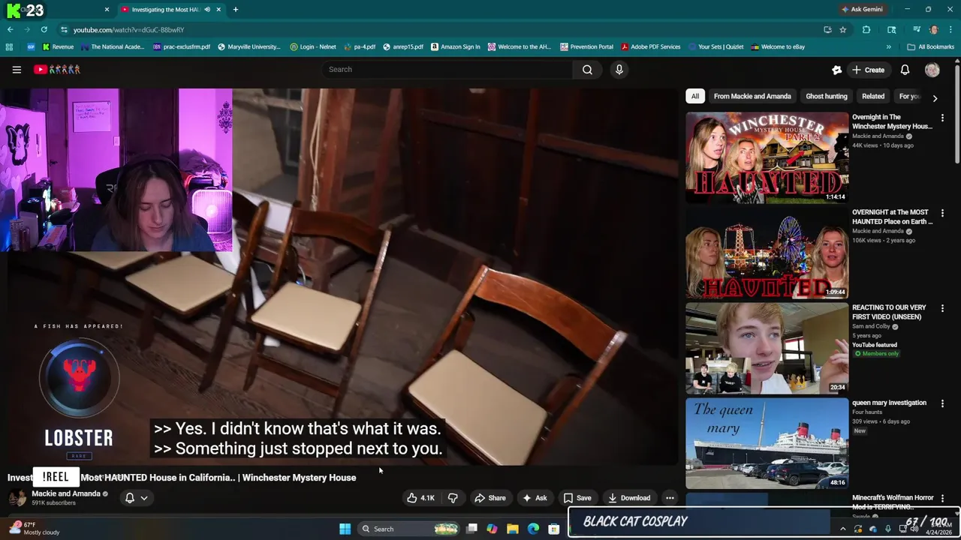961x540 pixels.
Task: Dislike the video
Action: click(x=453, y=498)
